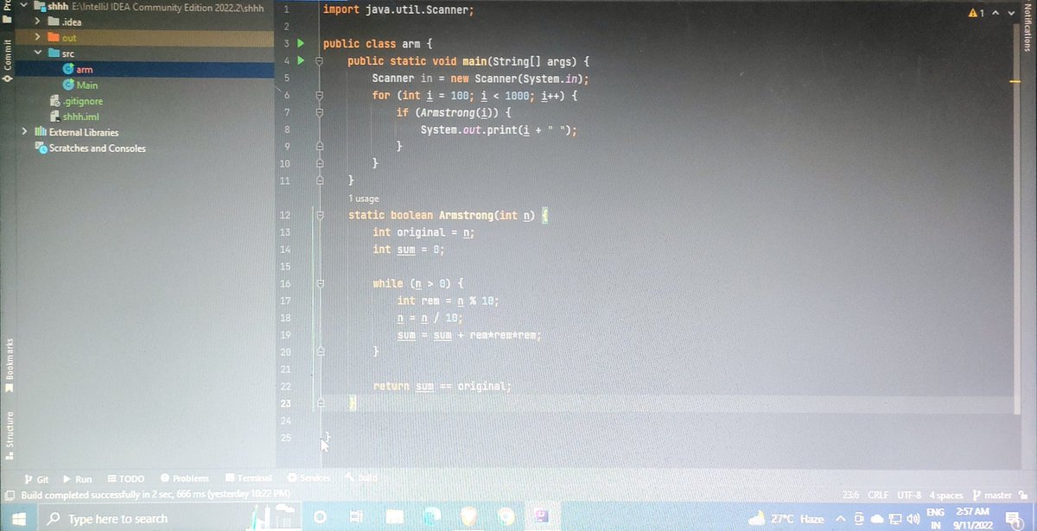Click the run gutter arrow on line 3
The image size is (1037, 531).
pyautogui.click(x=302, y=42)
